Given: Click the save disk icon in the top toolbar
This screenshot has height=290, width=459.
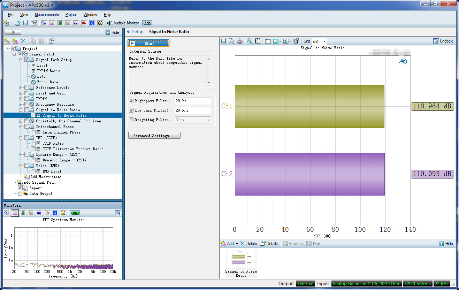Looking at the screenshot, I should pos(25,23).
